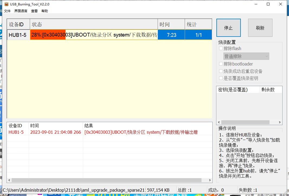Select the HUB1-5 device row

18,35
